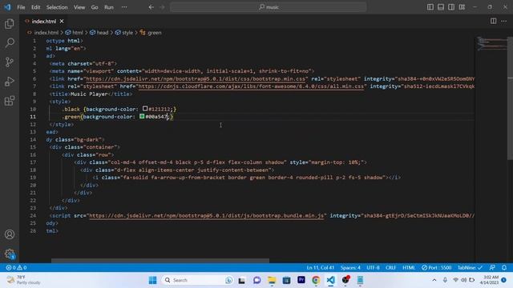Screen dimensions: 513x288
Task: Go forward with the navigation arrow
Action: pyautogui.click(x=162, y=7)
